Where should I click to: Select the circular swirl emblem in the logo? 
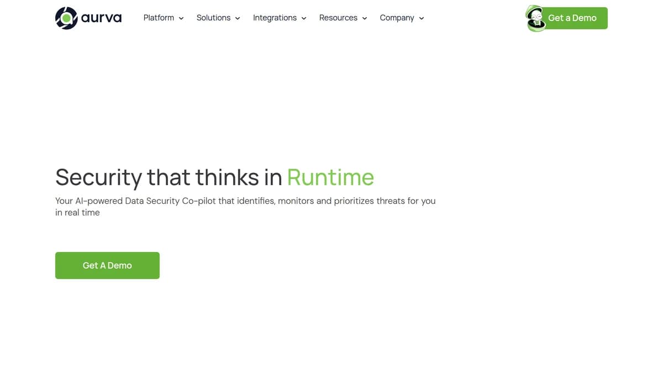point(65,18)
